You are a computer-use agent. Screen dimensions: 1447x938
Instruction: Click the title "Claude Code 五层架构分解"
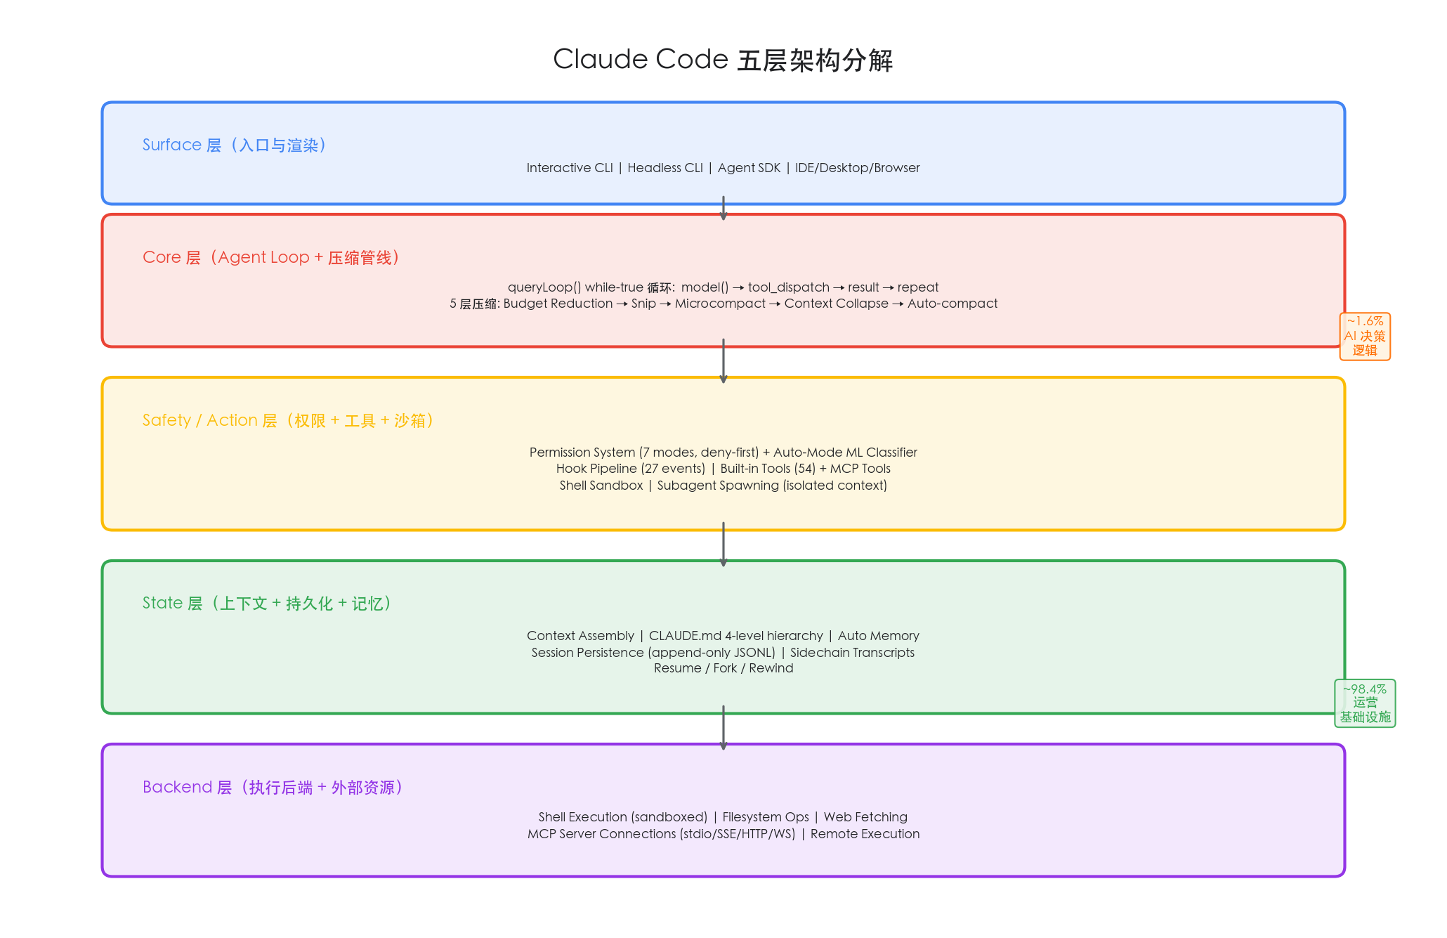click(723, 60)
